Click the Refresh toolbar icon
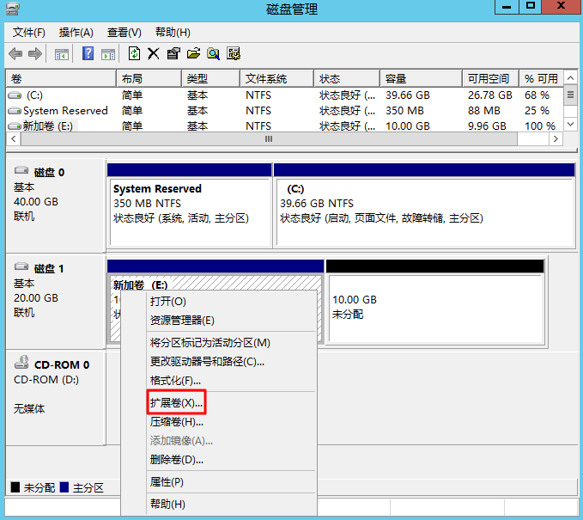583x520 pixels. [x=134, y=53]
